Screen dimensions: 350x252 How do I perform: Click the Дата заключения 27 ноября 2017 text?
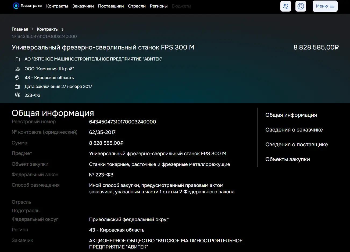(58, 87)
